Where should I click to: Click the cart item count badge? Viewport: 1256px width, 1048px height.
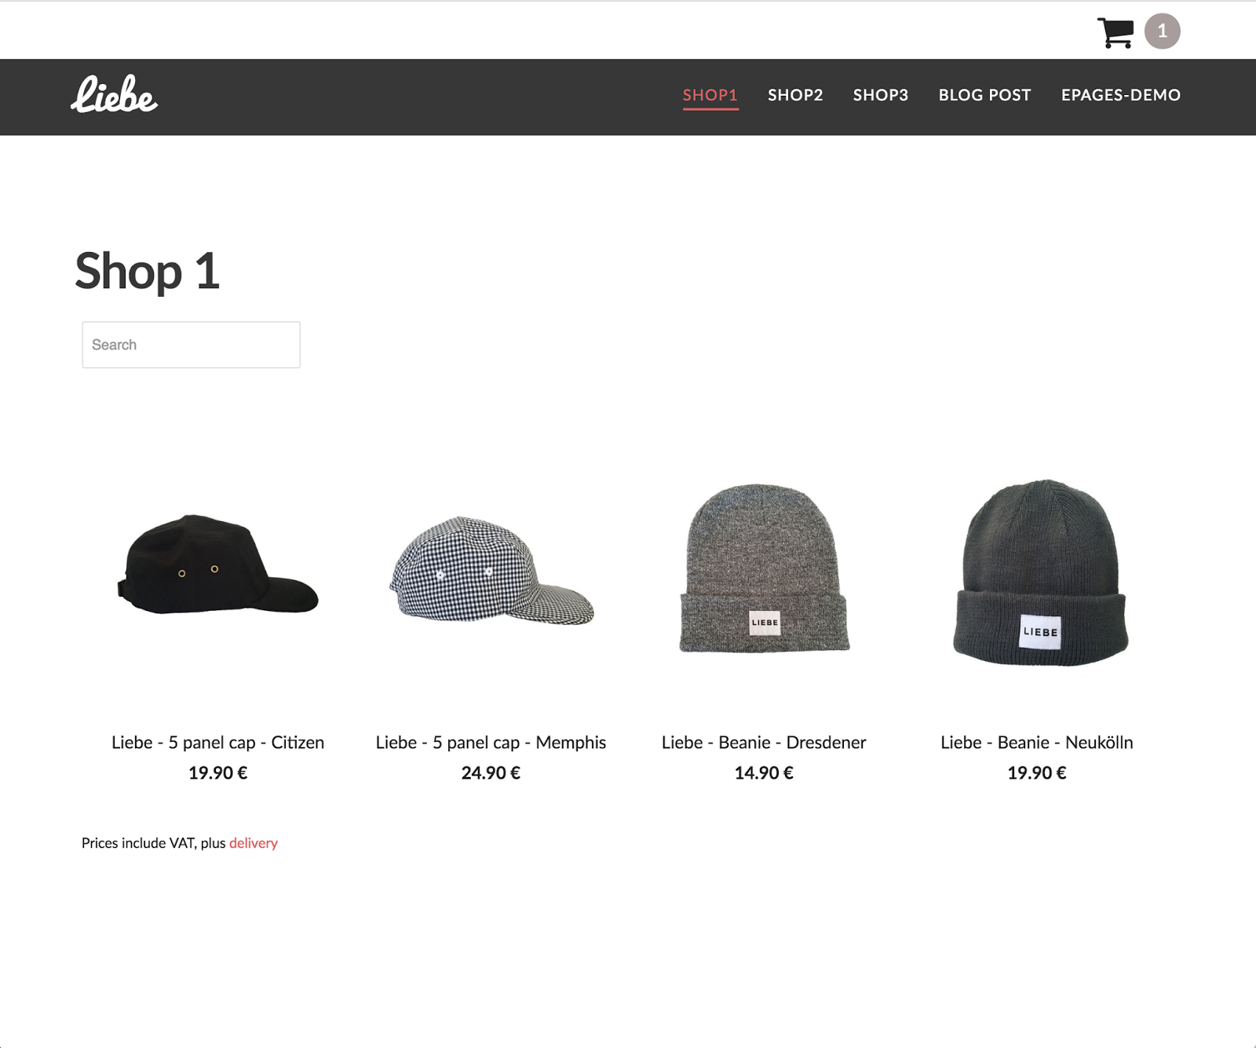[1163, 31]
